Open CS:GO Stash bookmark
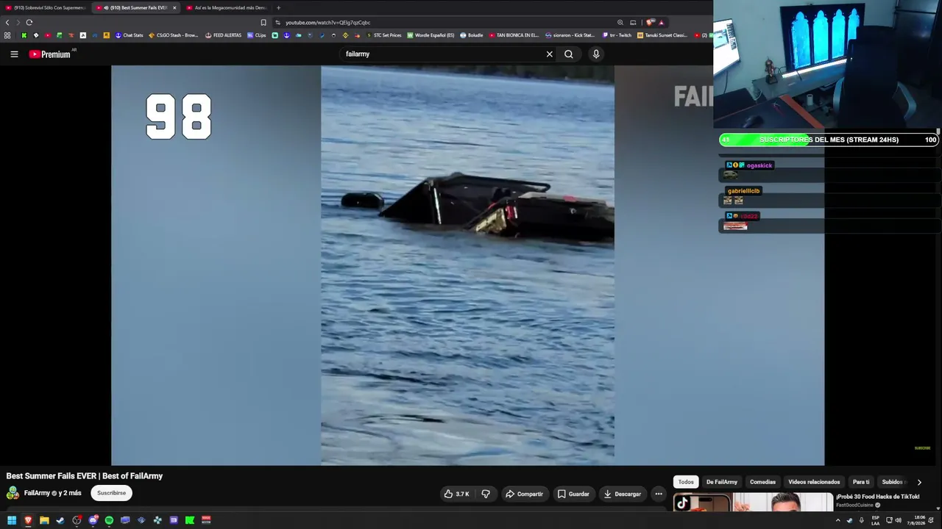This screenshot has height=529, width=942. pos(173,35)
